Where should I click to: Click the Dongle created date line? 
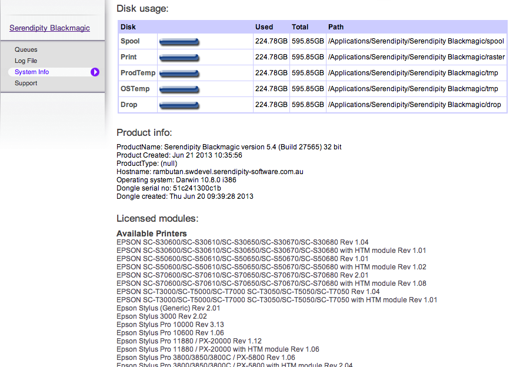pos(185,196)
